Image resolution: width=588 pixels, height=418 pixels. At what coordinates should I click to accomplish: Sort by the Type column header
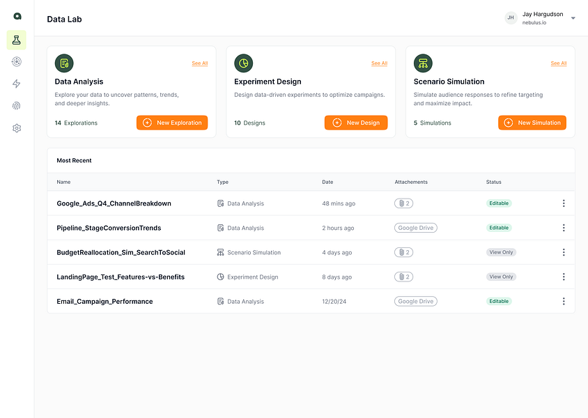(223, 183)
